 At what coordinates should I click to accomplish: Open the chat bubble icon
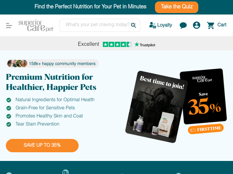tap(183, 25)
